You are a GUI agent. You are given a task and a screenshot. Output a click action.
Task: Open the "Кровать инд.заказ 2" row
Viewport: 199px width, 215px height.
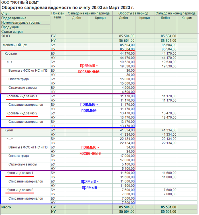(22, 113)
